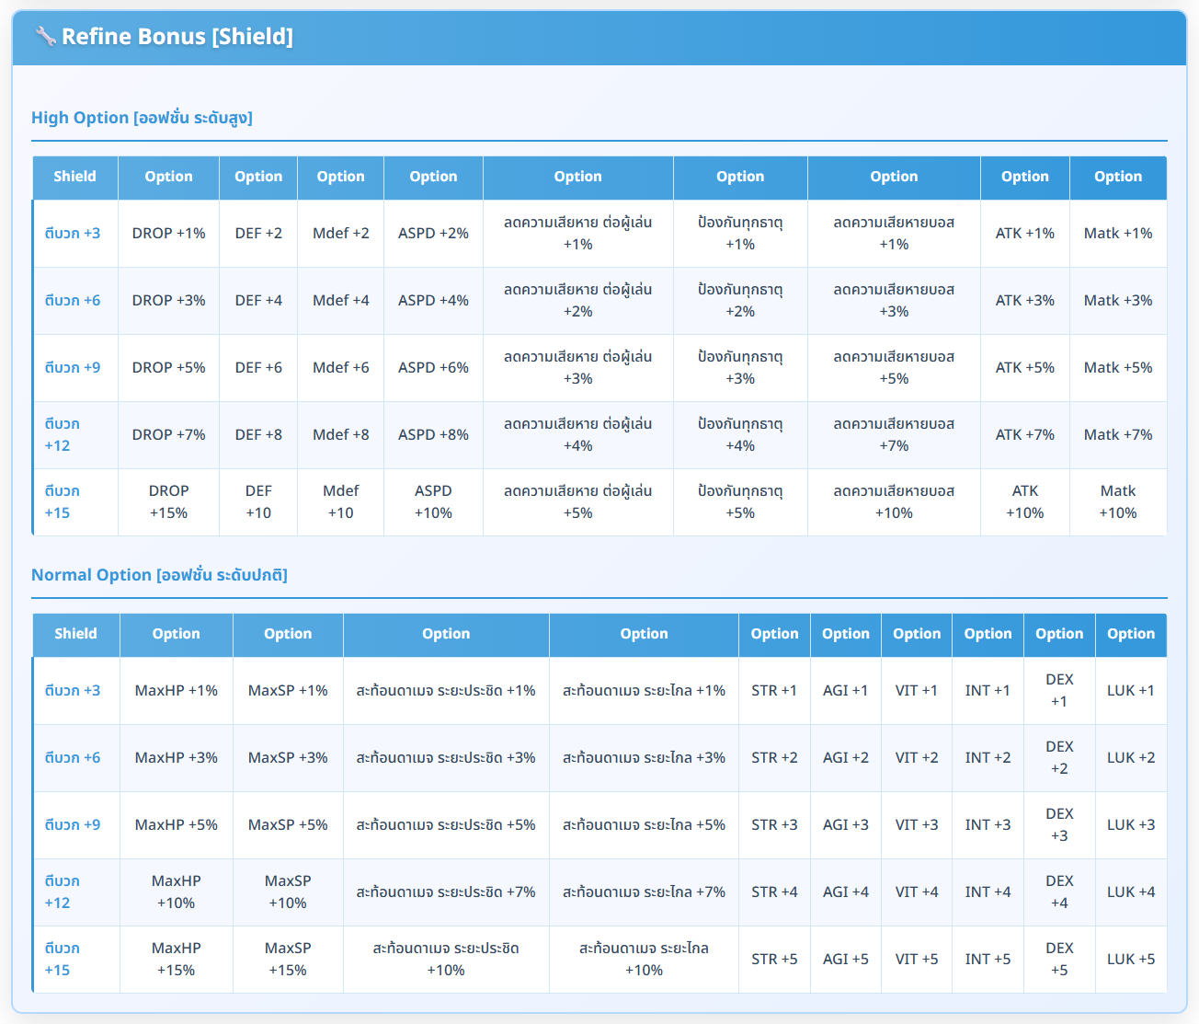The image size is (1199, 1024).
Task: Click the ตีบวก +15 row label in Normal Option table
Action: (x=63, y=959)
